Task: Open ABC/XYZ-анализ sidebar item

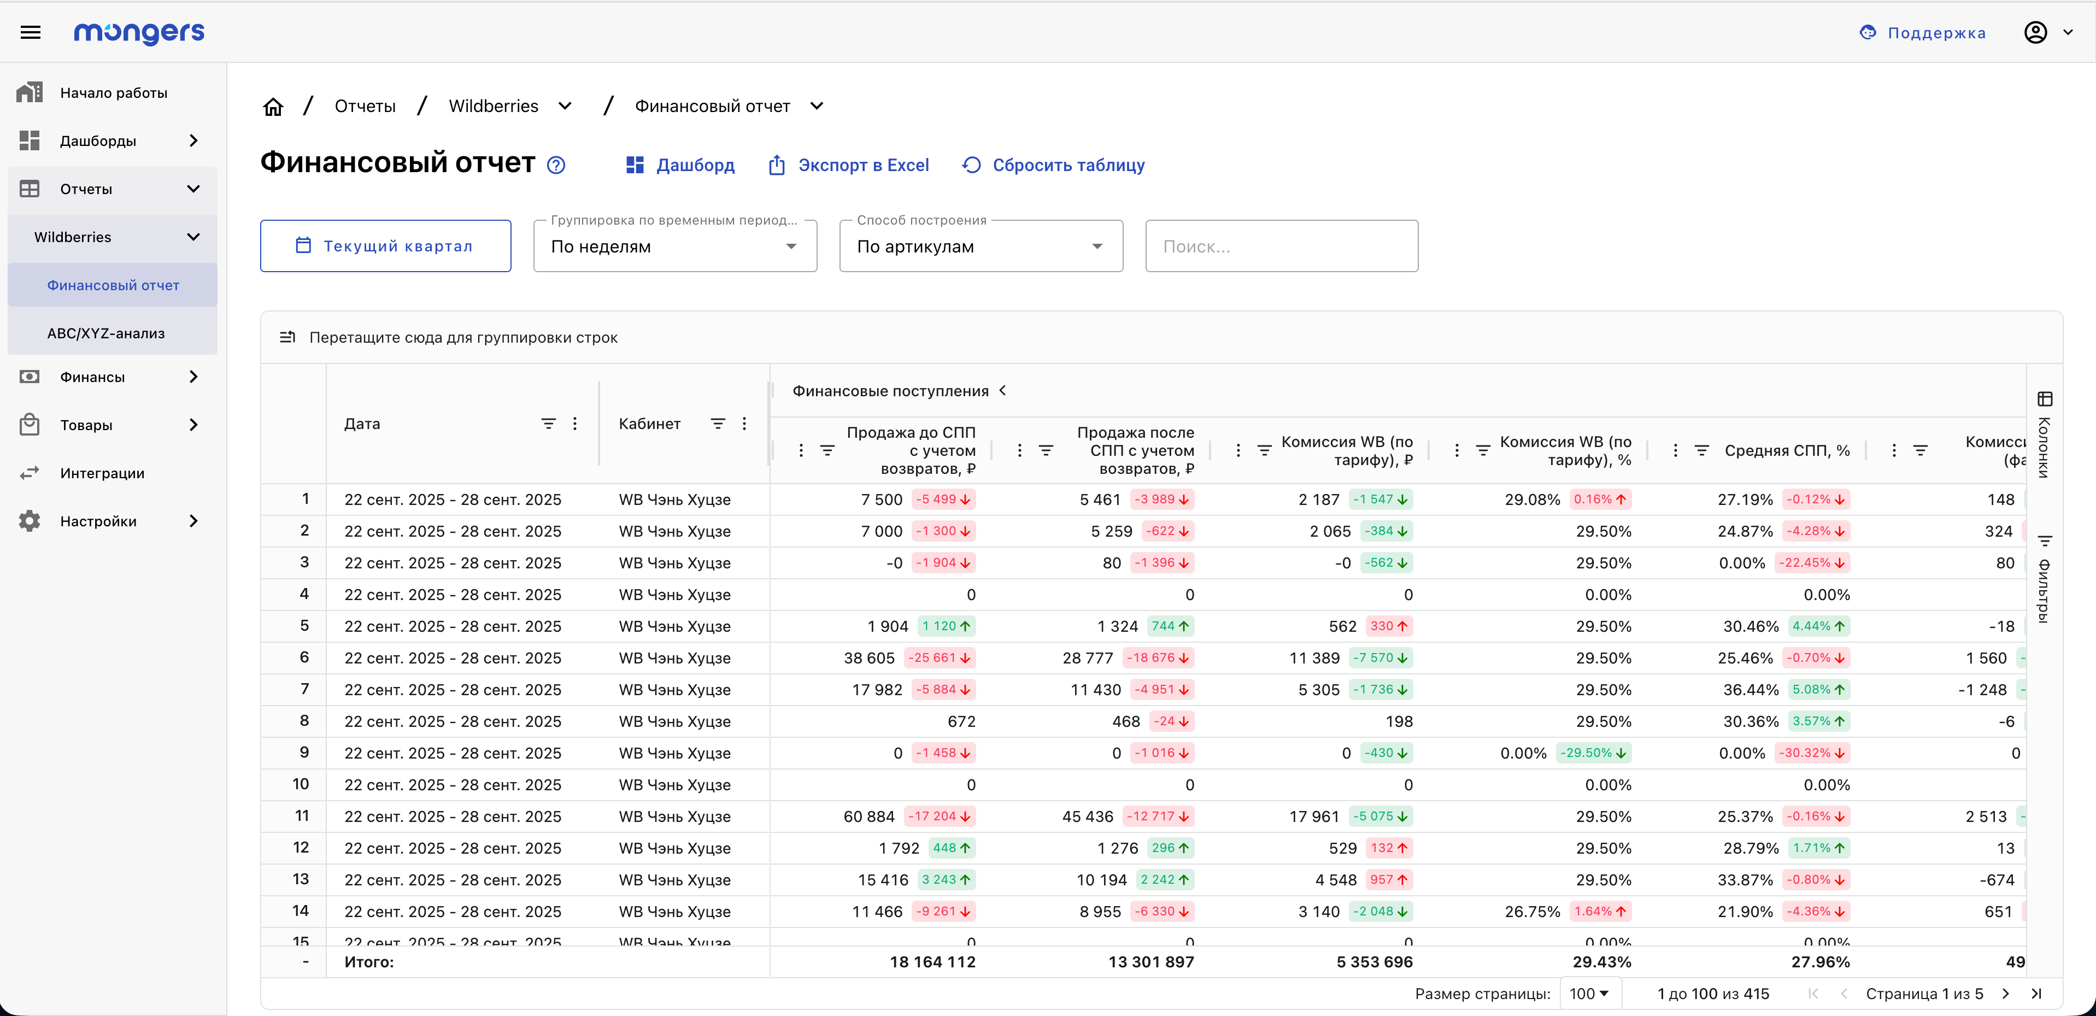Action: coord(106,333)
